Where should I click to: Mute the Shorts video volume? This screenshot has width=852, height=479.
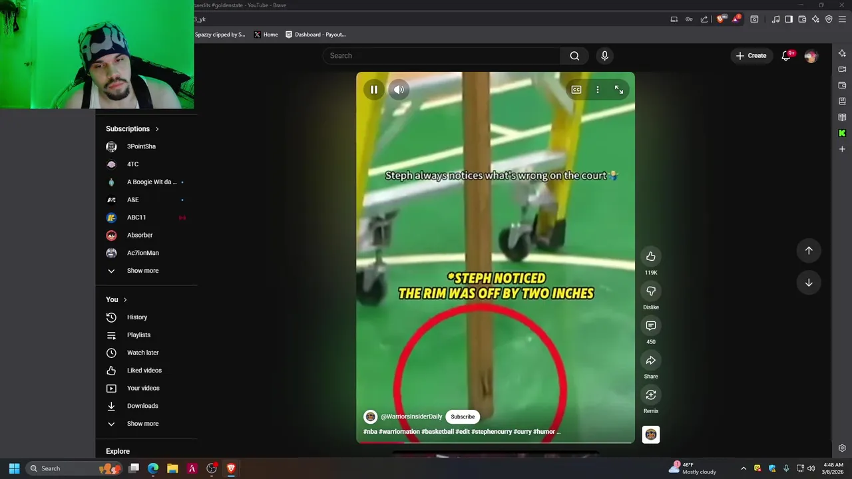click(399, 90)
